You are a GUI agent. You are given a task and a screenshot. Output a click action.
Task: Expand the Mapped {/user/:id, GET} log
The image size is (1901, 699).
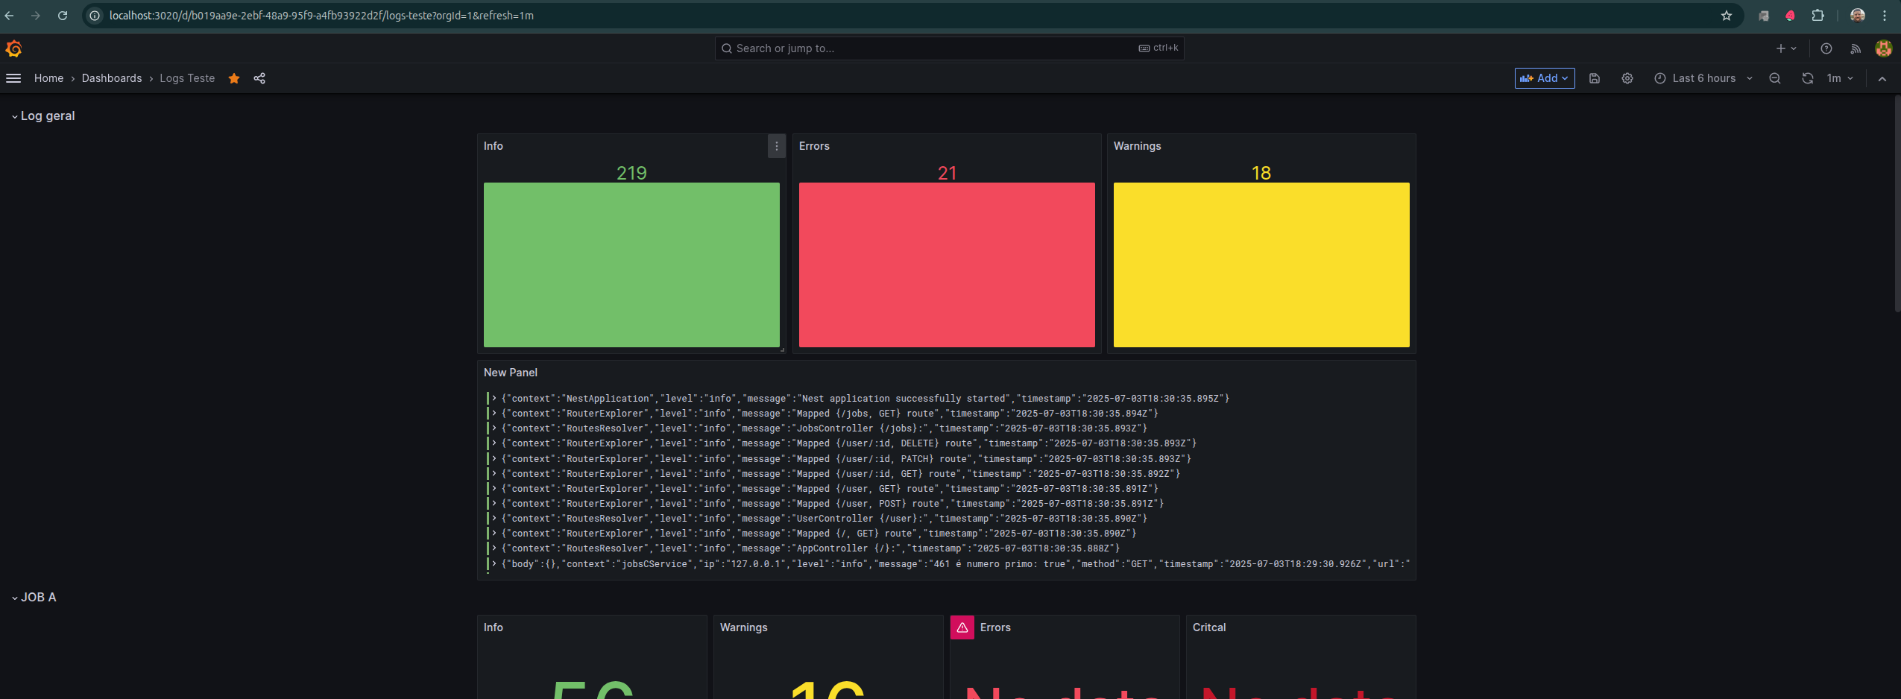pyautogui.click(x=494, y=474)
